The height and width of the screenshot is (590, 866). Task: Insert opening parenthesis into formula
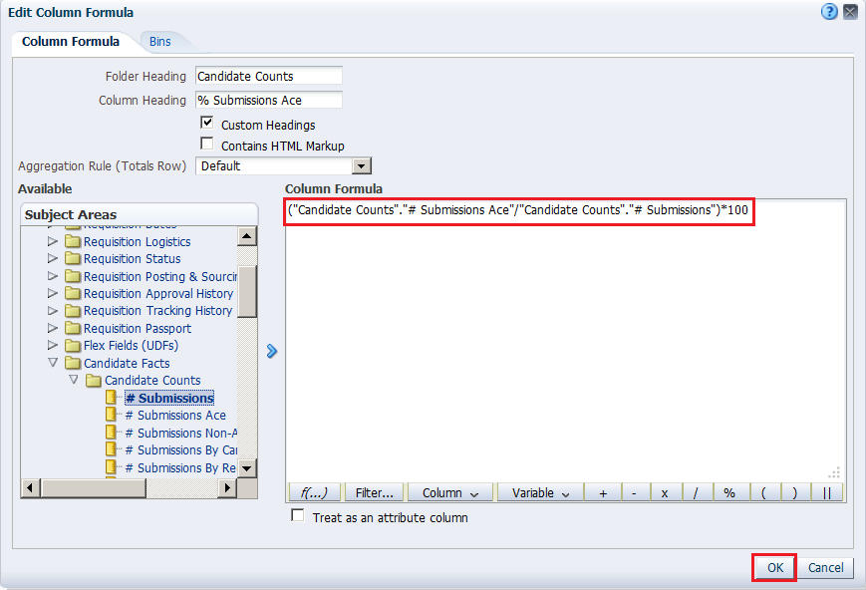pos(763,492)
